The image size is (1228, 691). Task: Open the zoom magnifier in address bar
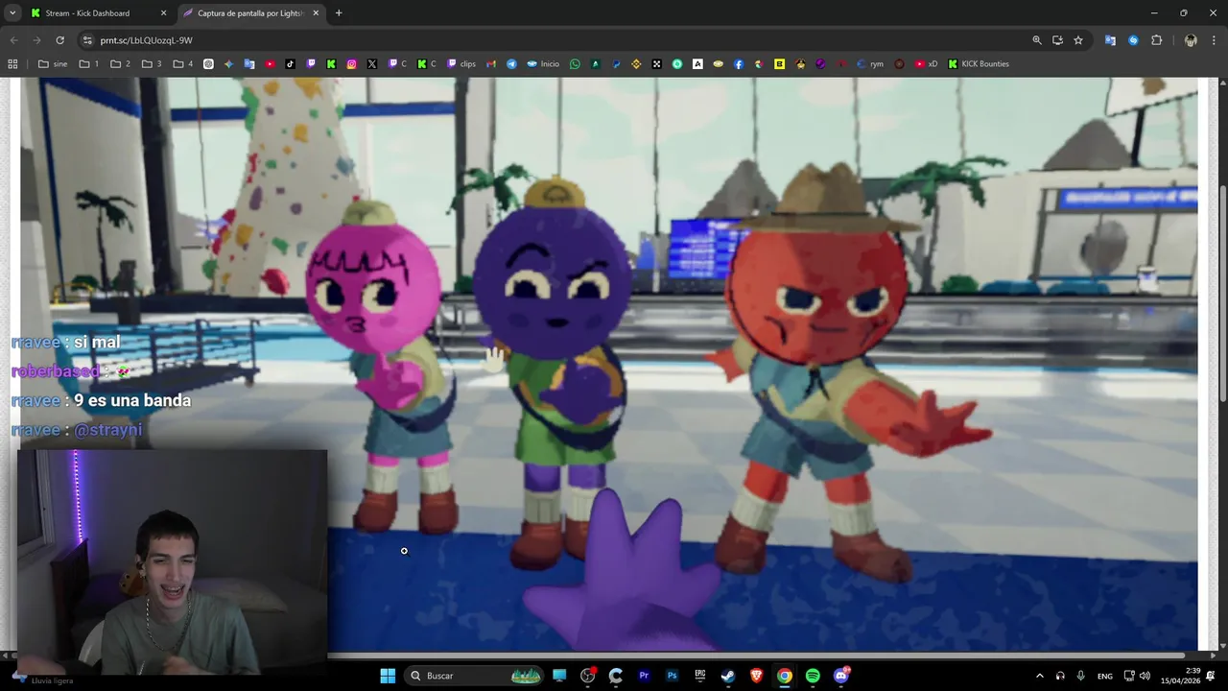coord(1037,40)
